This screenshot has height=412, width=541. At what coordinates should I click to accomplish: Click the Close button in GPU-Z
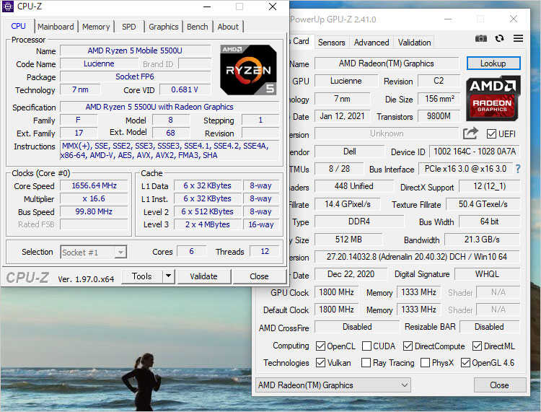point(499,385)
